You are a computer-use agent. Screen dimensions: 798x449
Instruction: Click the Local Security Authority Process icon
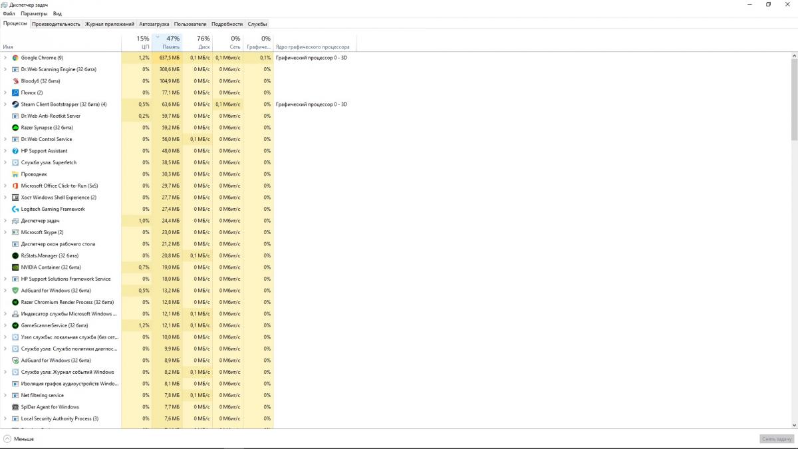coord(15,418)
